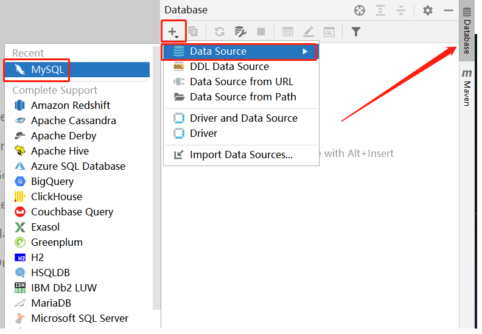Click the Filter funnel icon
482x334 pixels.
point(355,32)
